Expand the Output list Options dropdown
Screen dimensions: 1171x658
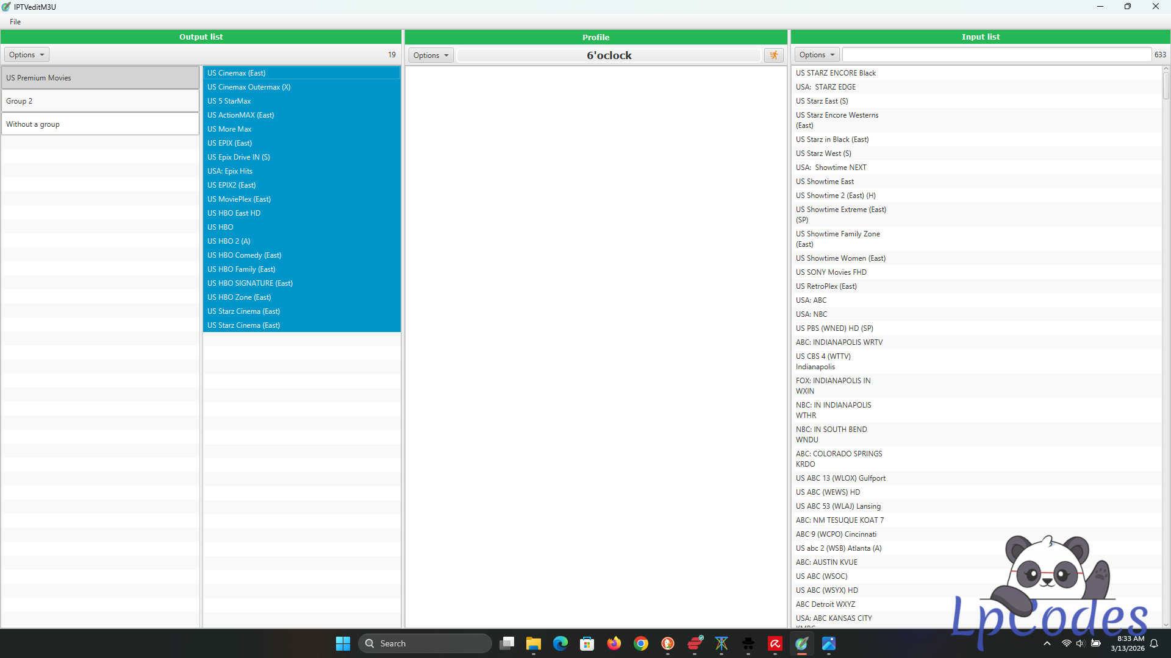click(26, 55)
